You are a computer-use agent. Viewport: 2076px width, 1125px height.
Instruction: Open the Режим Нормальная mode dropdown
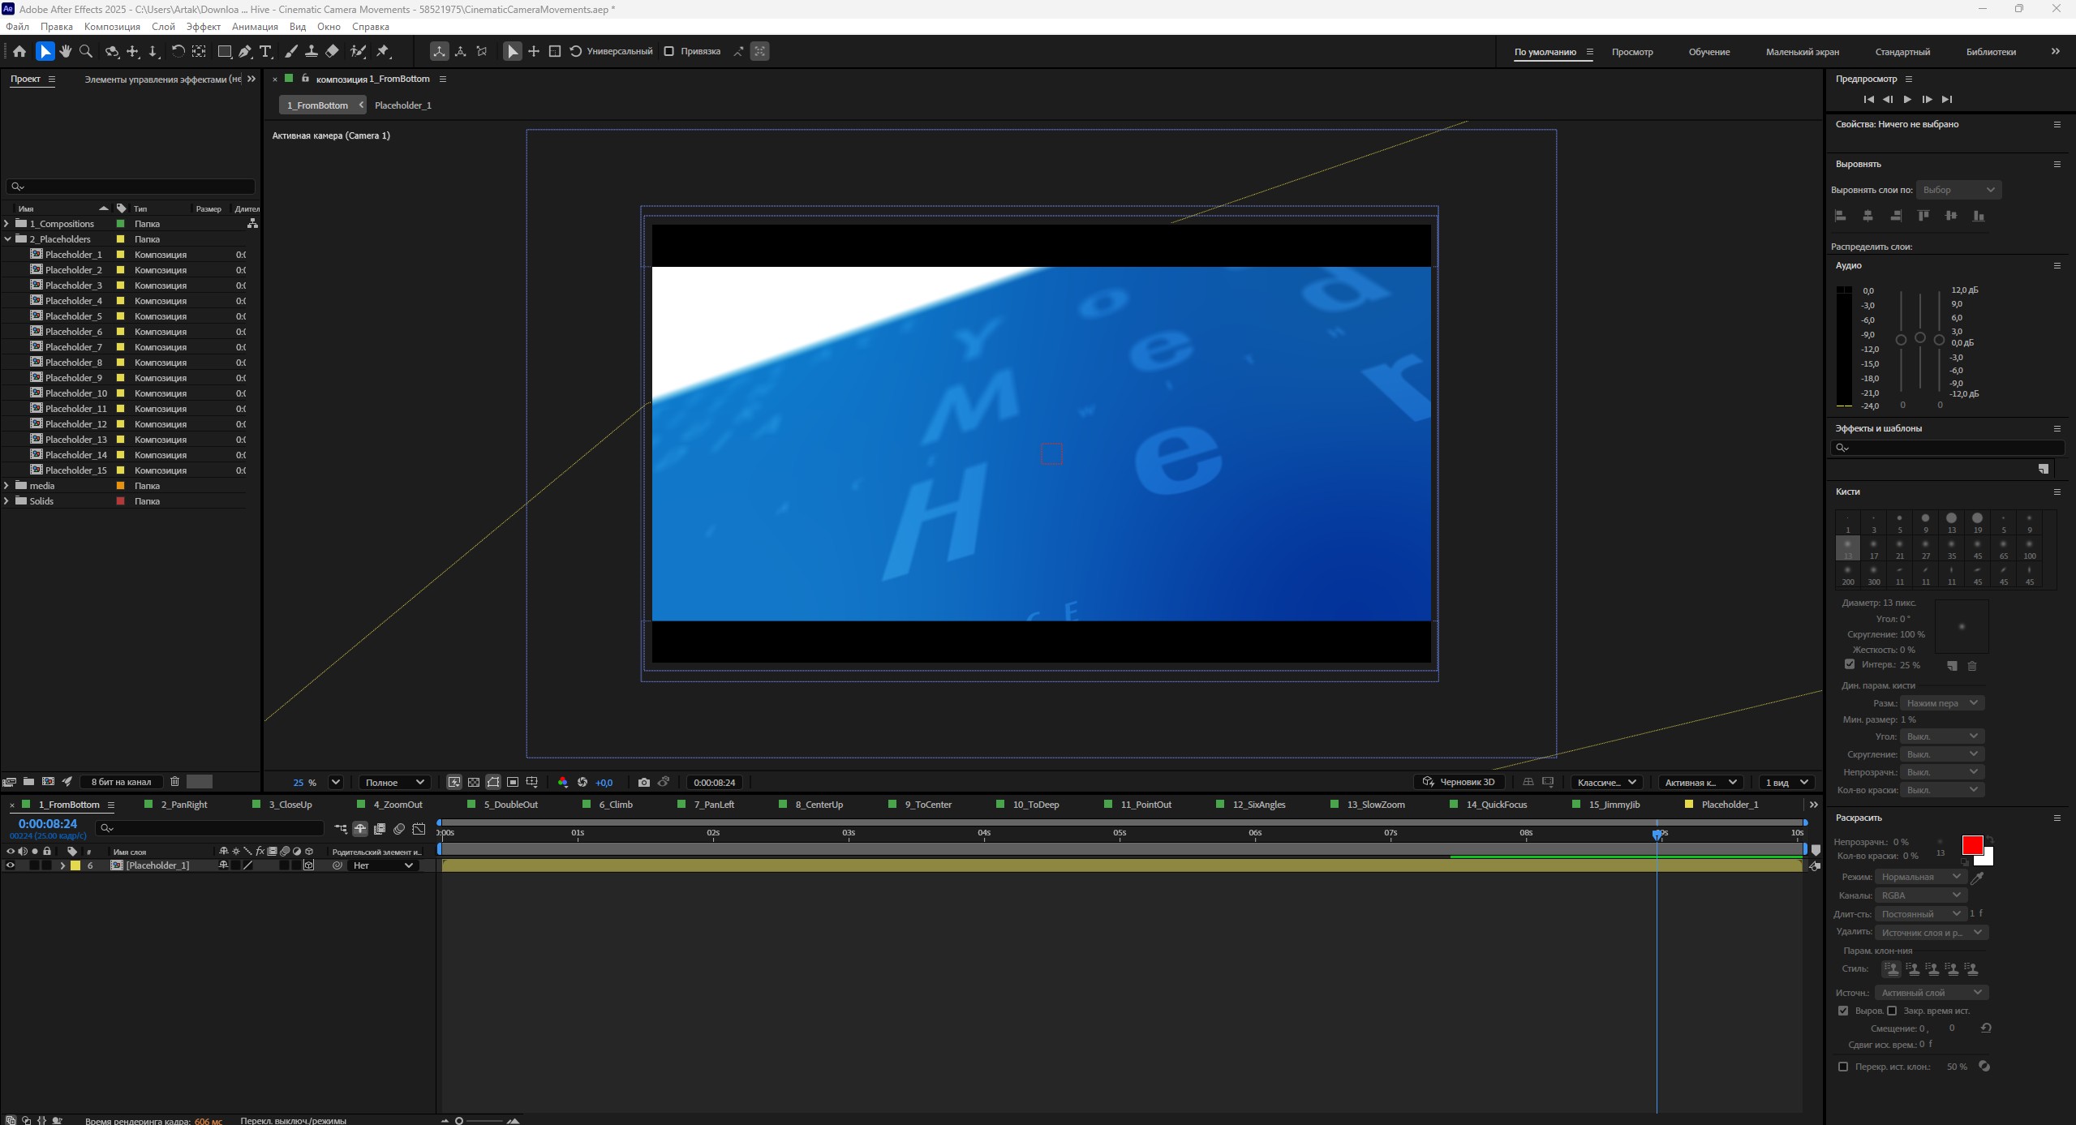click(x=1920, y=877)
